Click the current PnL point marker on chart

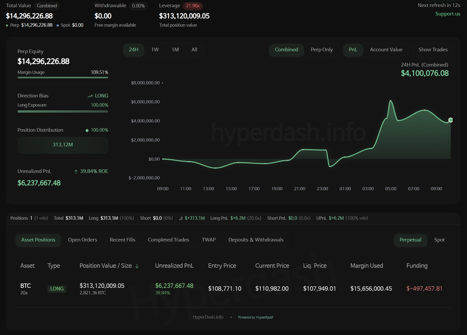(x=450, y=120)
